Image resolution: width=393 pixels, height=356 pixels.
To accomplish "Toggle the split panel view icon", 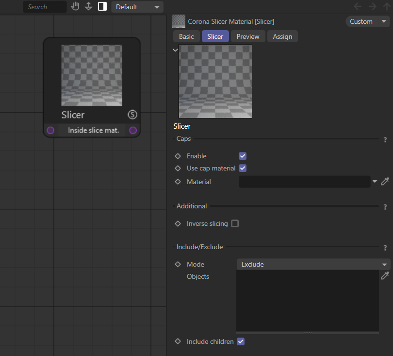I will (102, 6).
